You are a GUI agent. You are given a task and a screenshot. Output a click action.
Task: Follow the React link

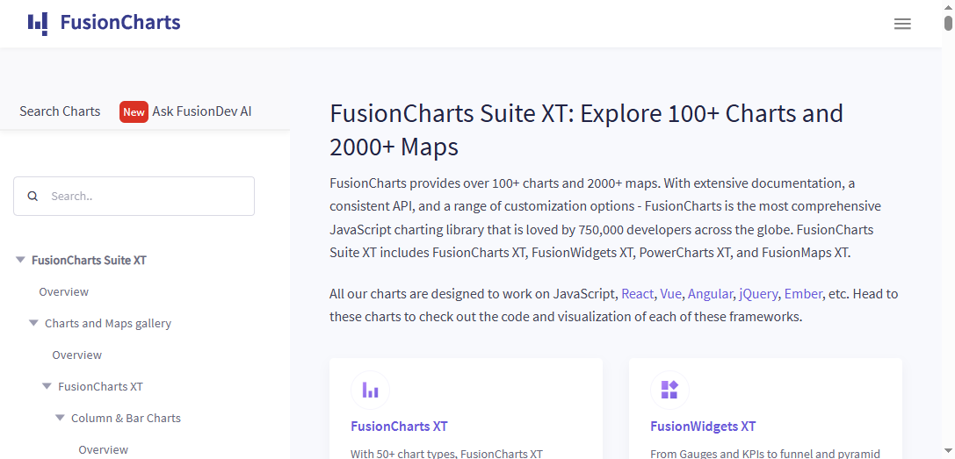(637, 294)
